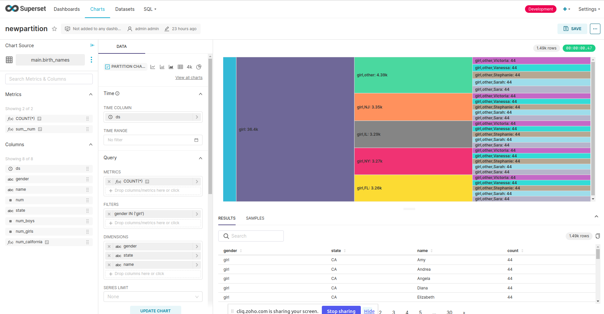Switch to the SAMPLES tab
The width and height of the screenshot is (604, 314).
pyautogui.click(x=255, y=218)
